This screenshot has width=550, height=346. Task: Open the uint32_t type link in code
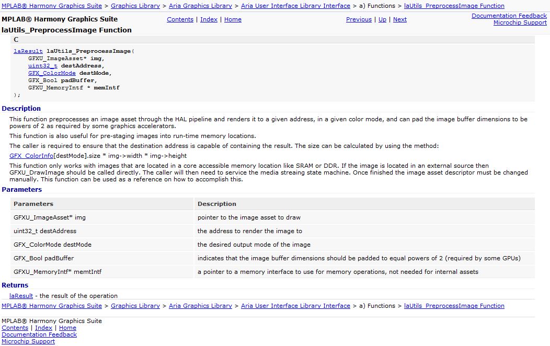(43, 66)
